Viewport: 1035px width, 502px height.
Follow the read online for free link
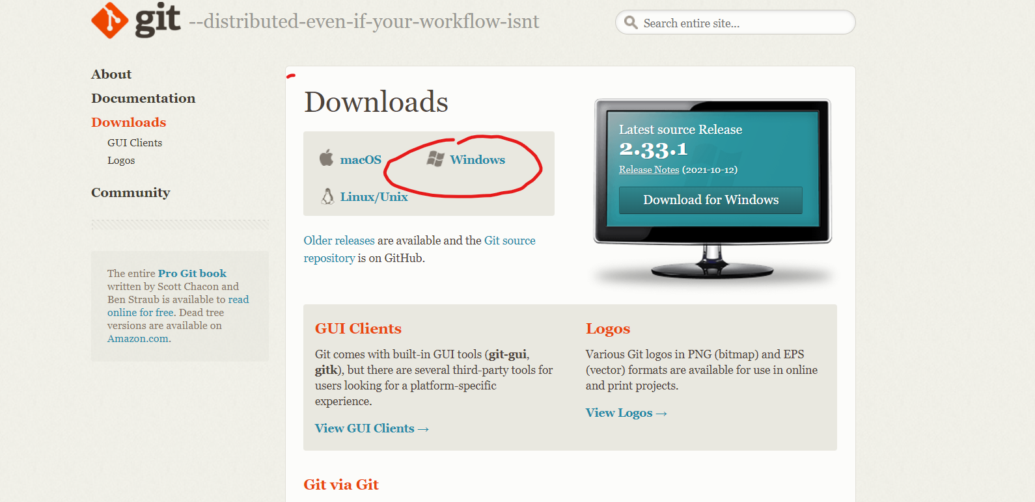(178, 306)
